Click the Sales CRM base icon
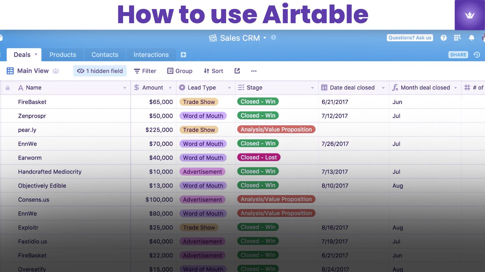This screenshot has width=485, height=272. 213,38
